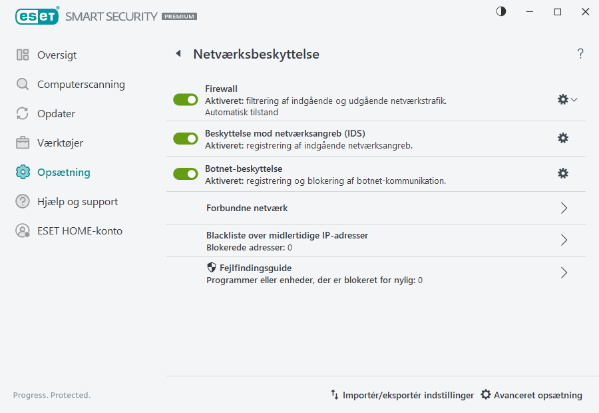This screenshot has width=599, height=413.
Task: Open the Oversigt sidebar icon
Action: pos(21,55)
